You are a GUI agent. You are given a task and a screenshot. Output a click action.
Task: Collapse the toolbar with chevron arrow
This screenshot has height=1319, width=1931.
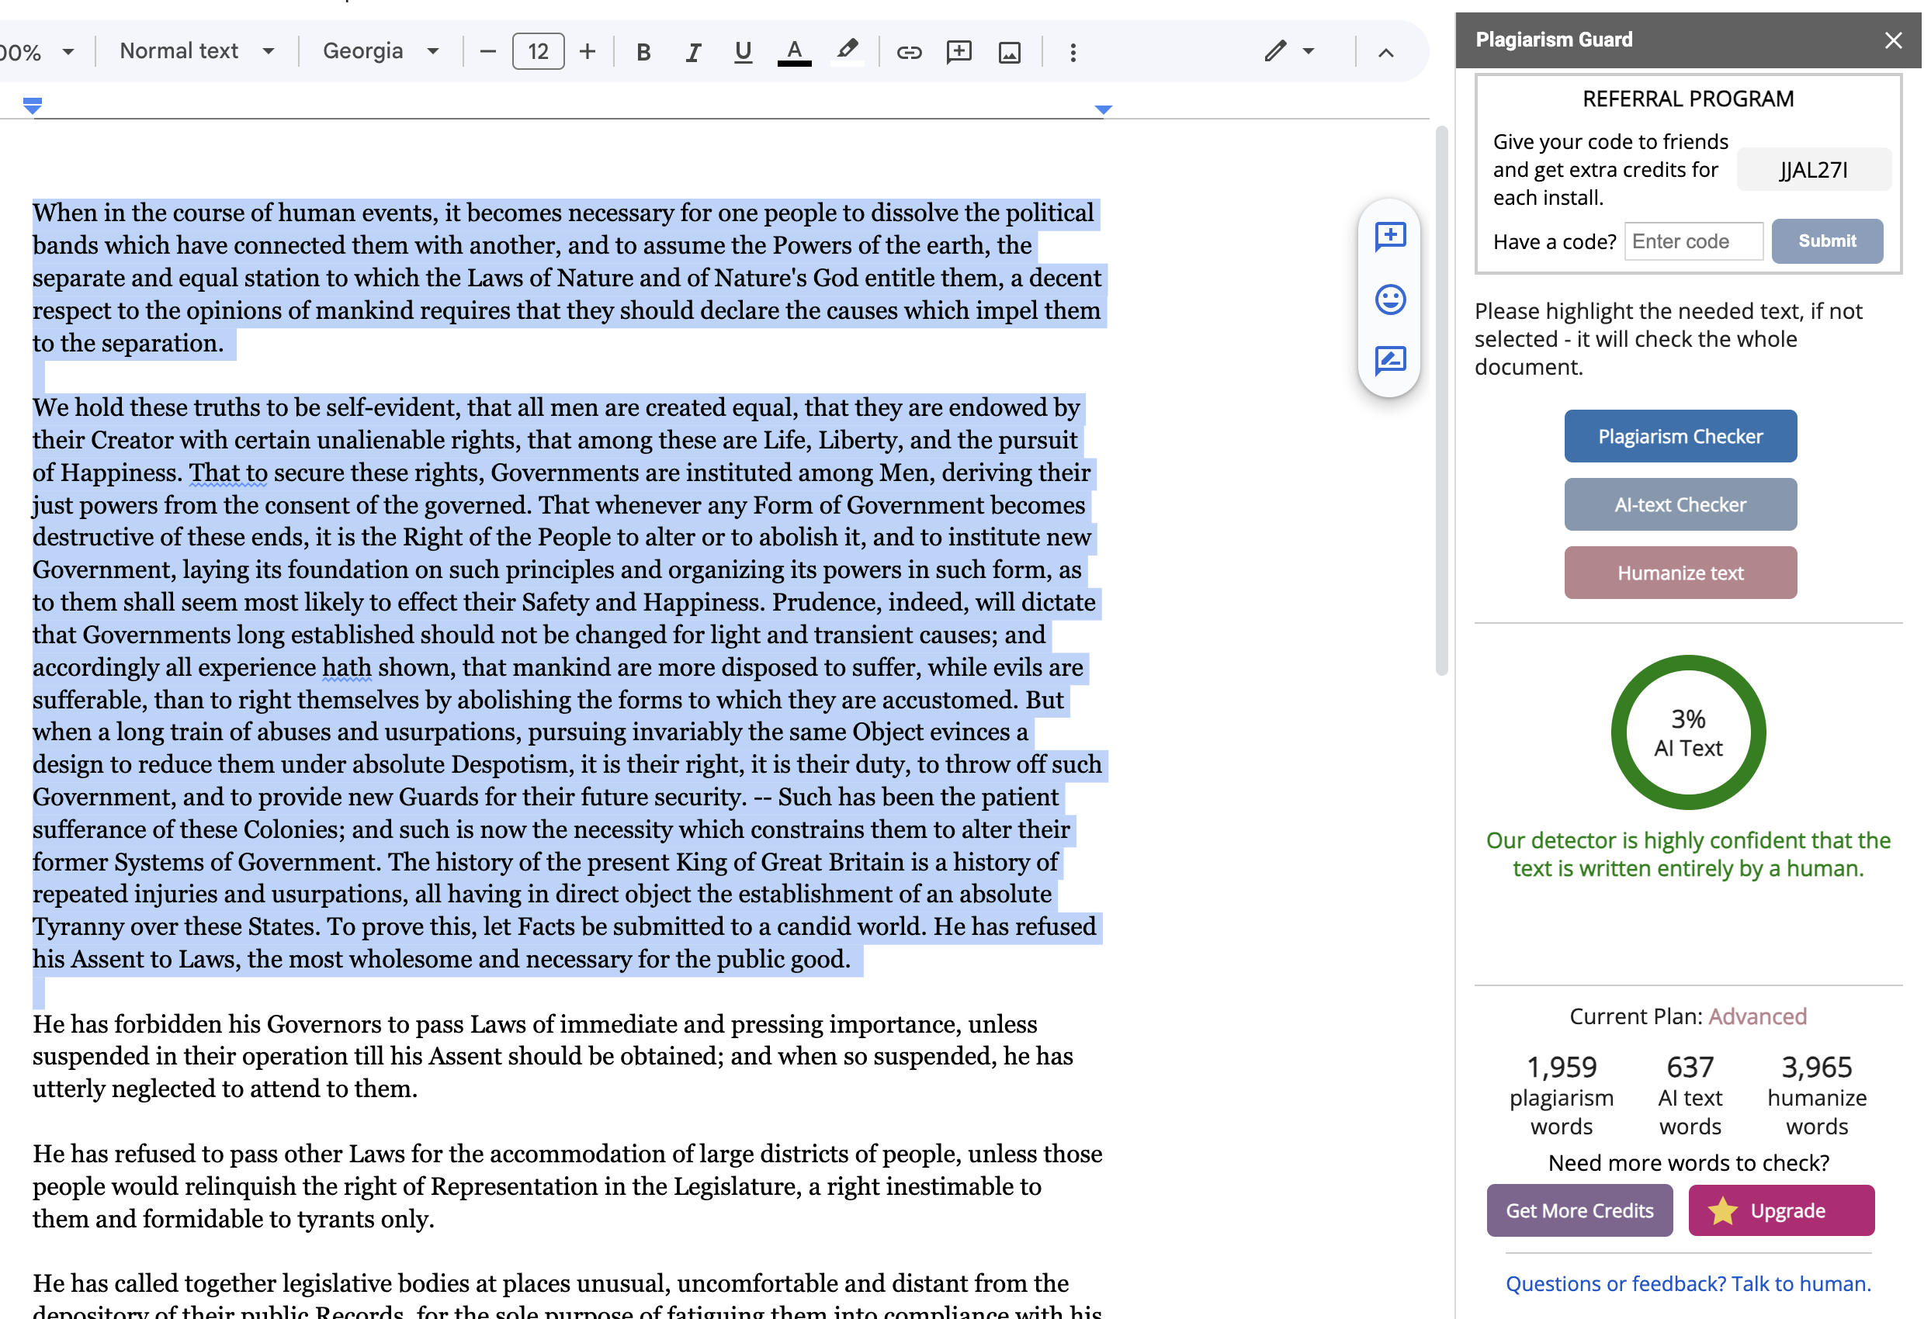coord(1386,52)
